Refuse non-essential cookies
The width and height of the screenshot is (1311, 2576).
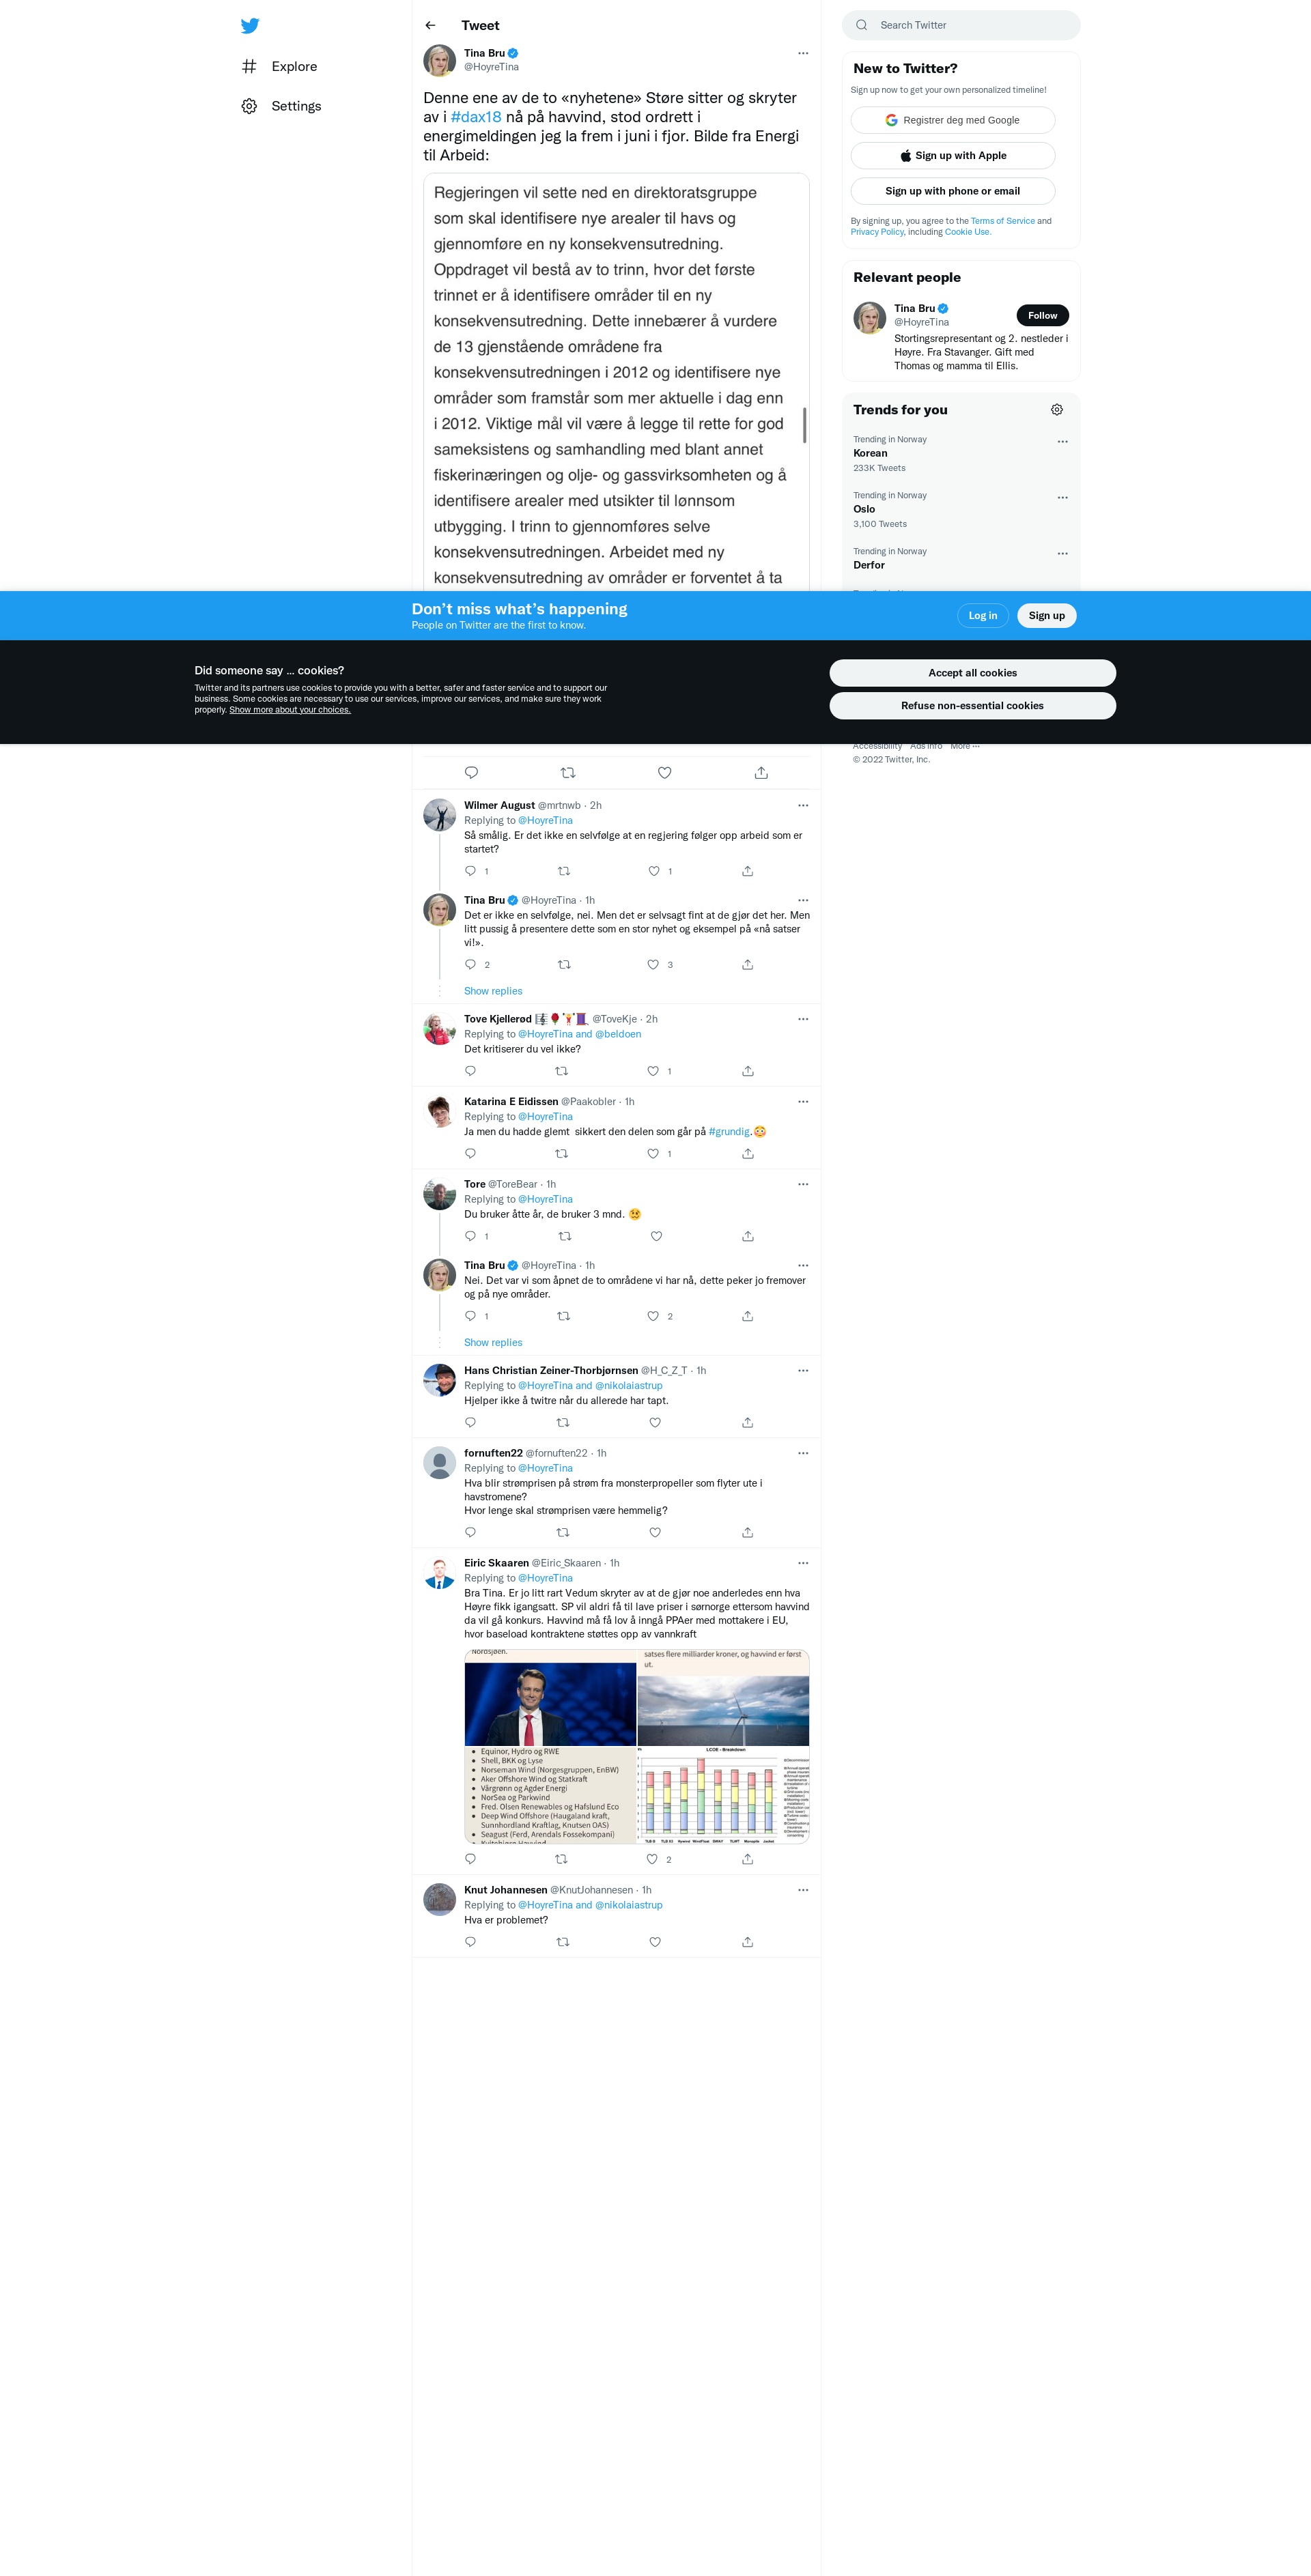coord(972,706)
